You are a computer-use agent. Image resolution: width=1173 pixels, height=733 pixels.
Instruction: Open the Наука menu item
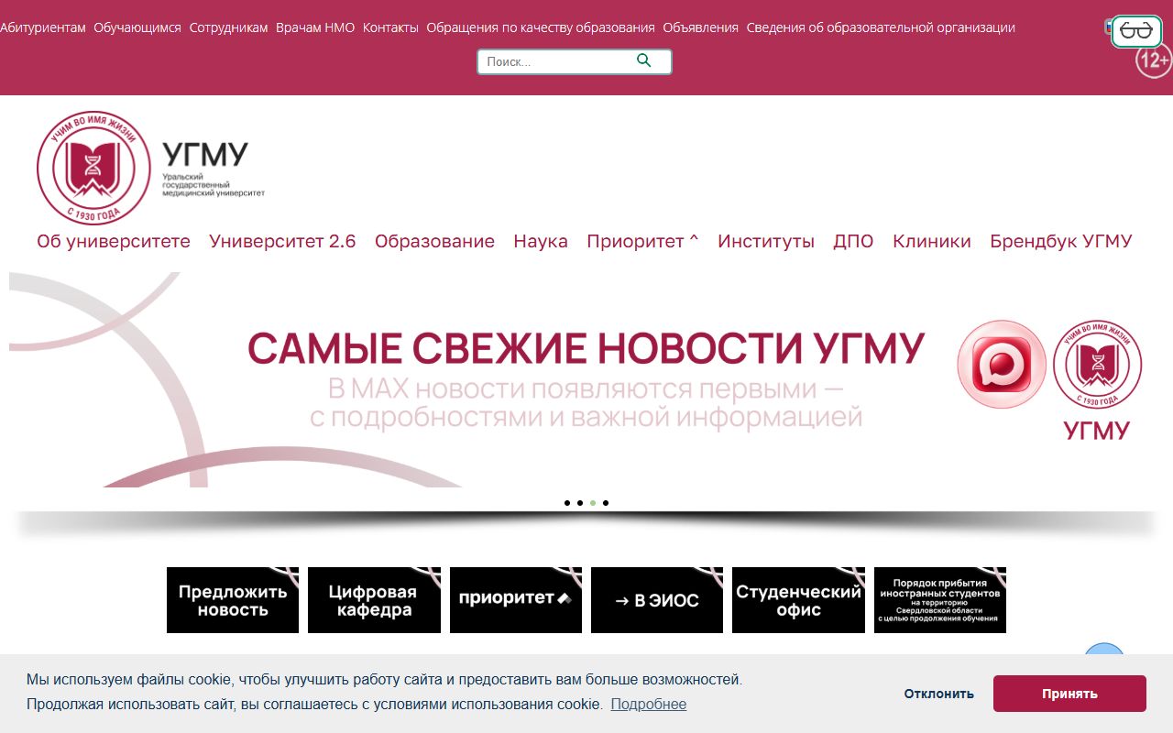point(541,241)
